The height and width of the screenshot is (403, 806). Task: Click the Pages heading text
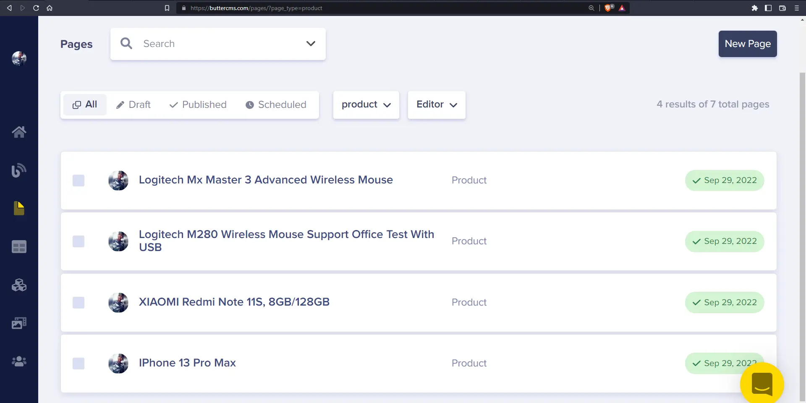[76, 44]
